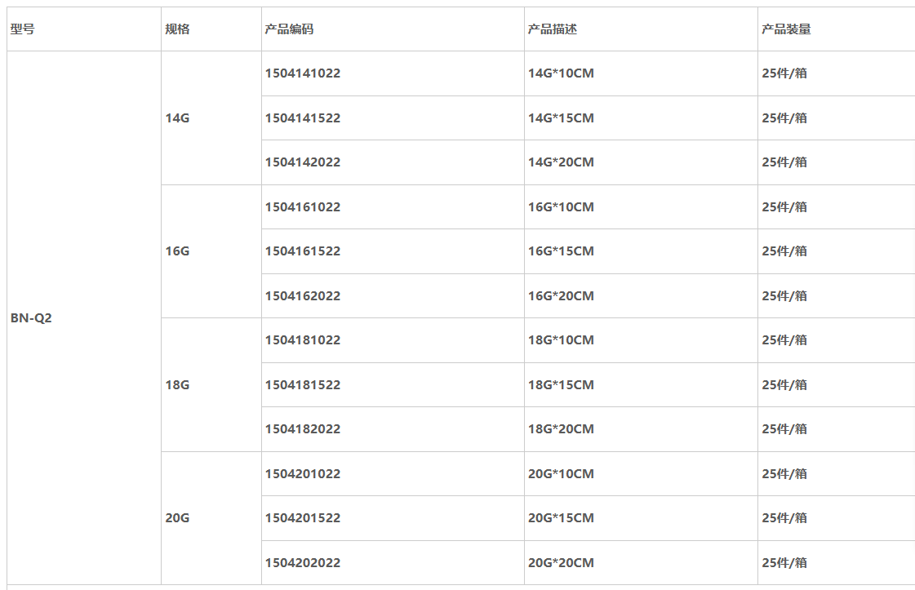The height and width of the screenshot is (590, 915).
Task: Click 25件/箱 in the 20G*15CM row
Action: [784, 518]
